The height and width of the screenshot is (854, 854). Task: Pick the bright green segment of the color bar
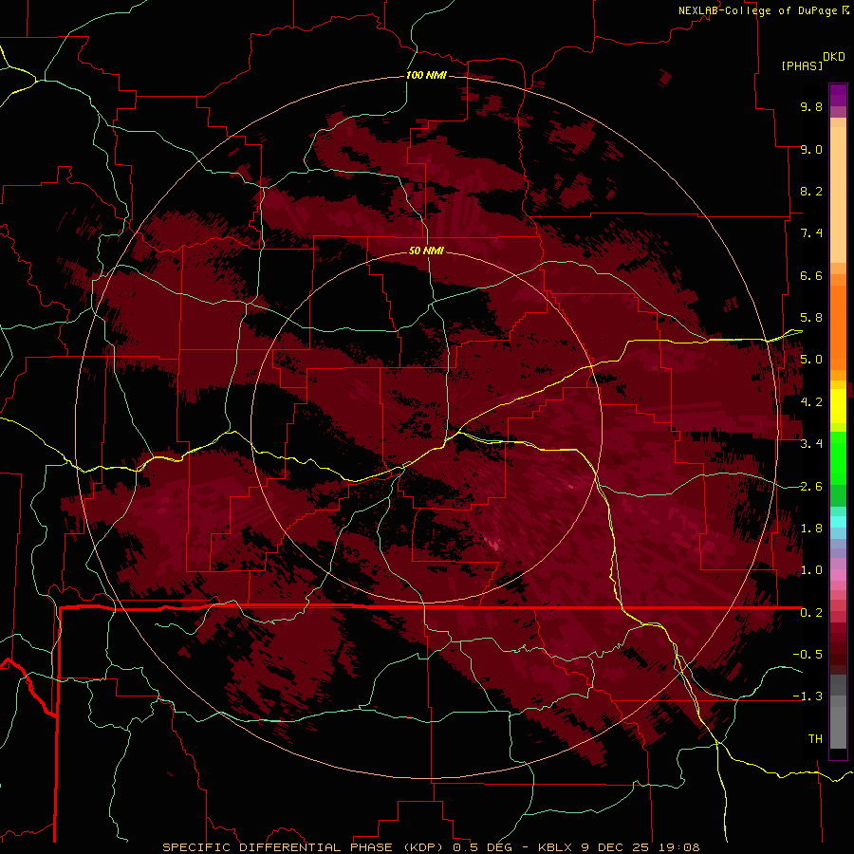click(838, 457)
